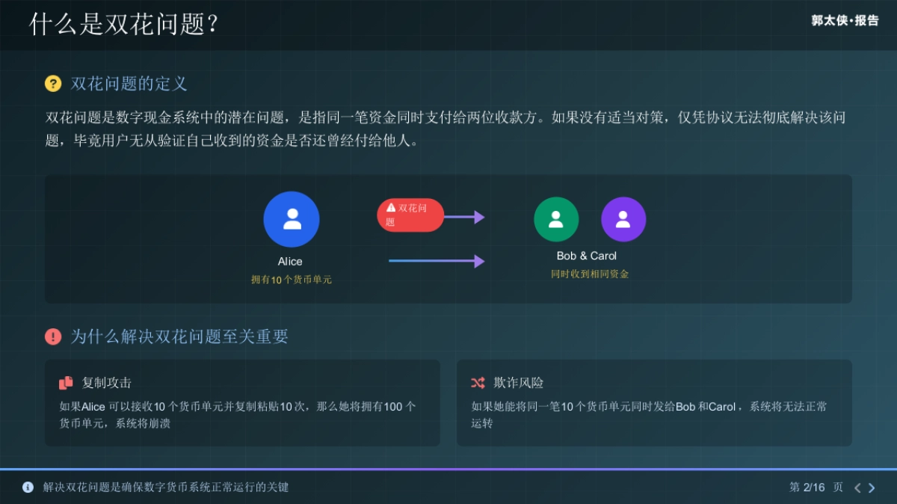This screenshot has width=897, height=504.
Task: Select Carol's purple avatar icon
Action: pyautogui.click(x=623, y=218)
